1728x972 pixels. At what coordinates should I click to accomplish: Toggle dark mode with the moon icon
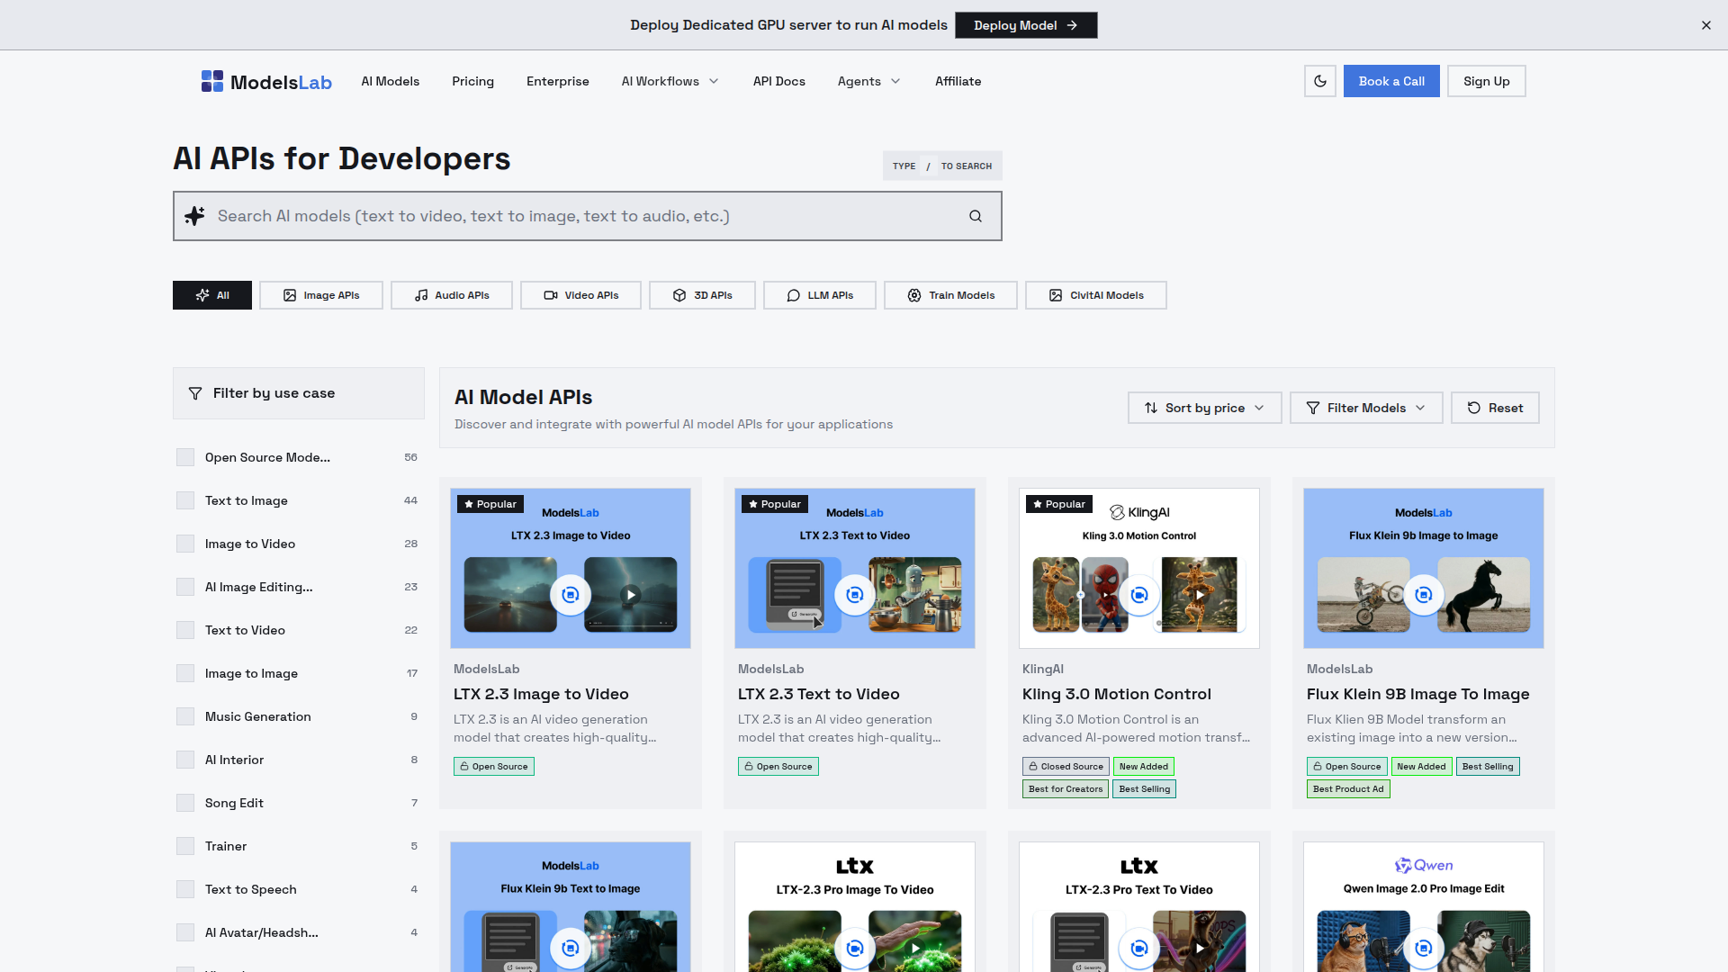1320,81
